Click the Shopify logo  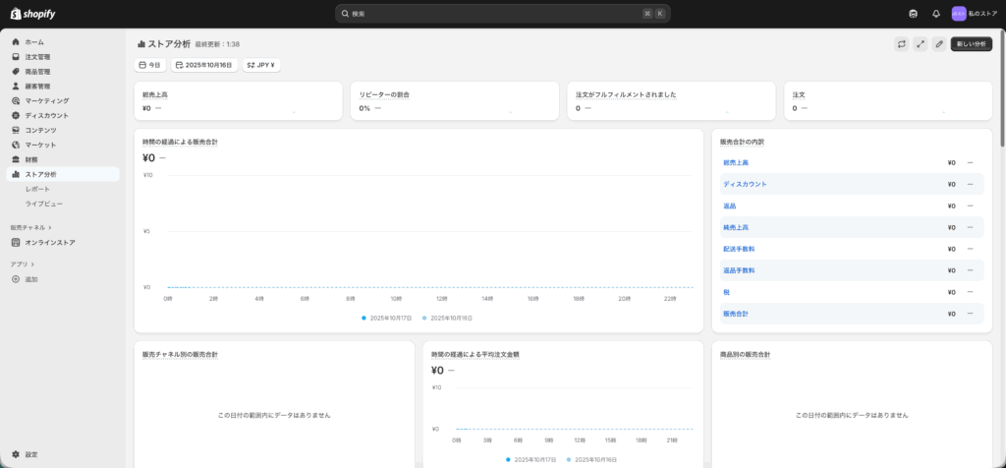point(32,14)
